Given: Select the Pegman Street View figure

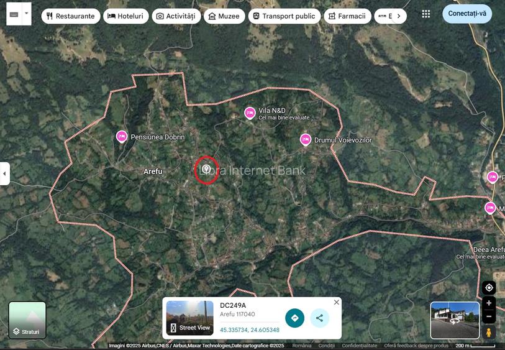Looking at the screenshot, I should coord(489,333).
